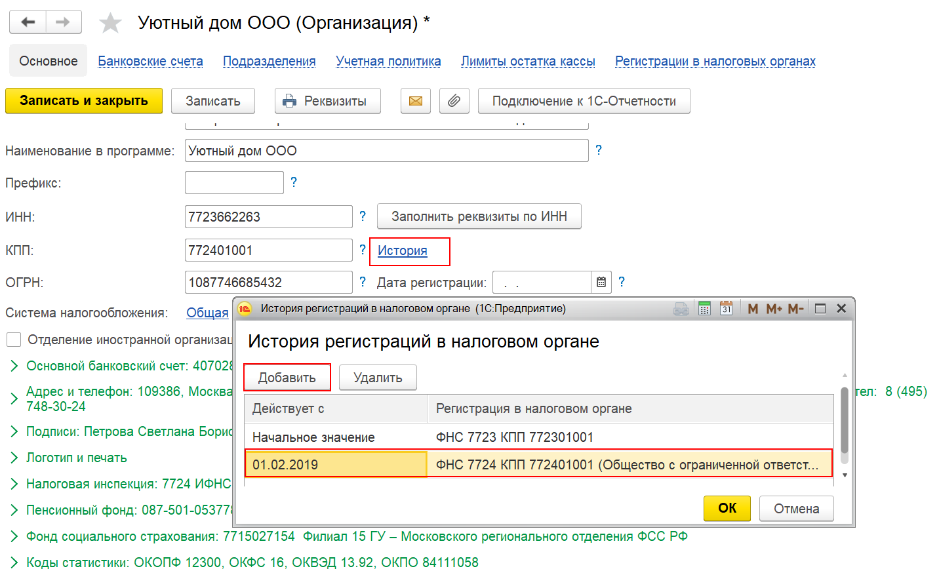Add organization to favorites with star icon

click(110, 23)
